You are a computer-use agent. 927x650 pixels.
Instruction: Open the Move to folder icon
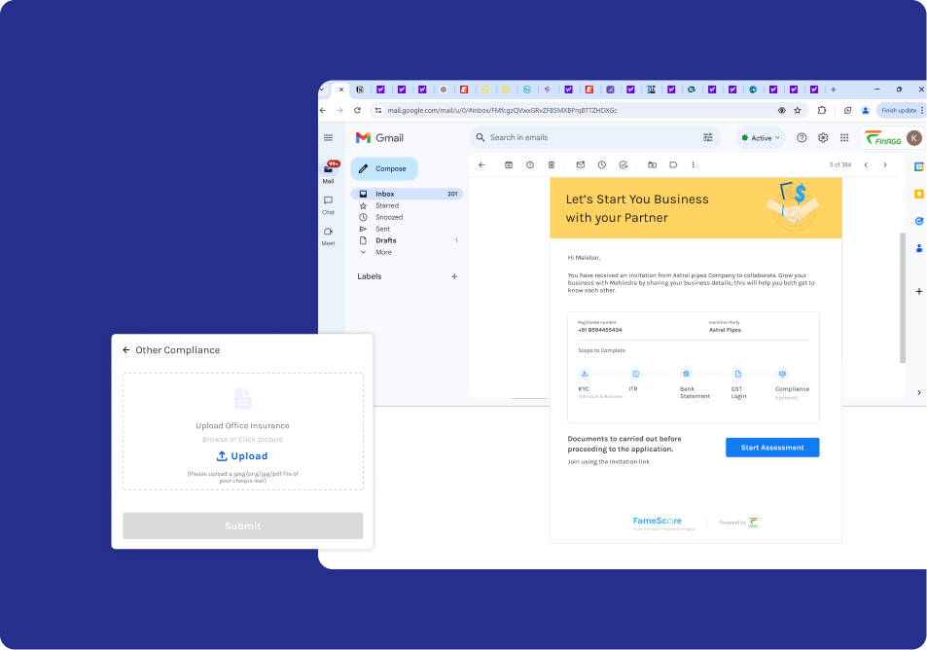[x=652, y=165]
